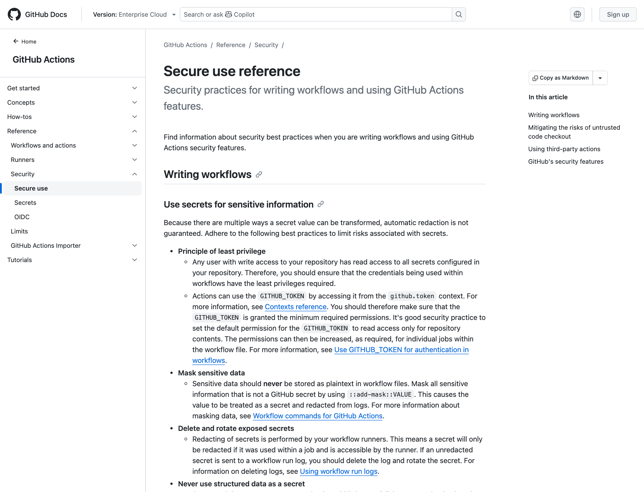Expand the How-tos section
Viewport: 644px width, 492px height.
[x=72, y=117]
